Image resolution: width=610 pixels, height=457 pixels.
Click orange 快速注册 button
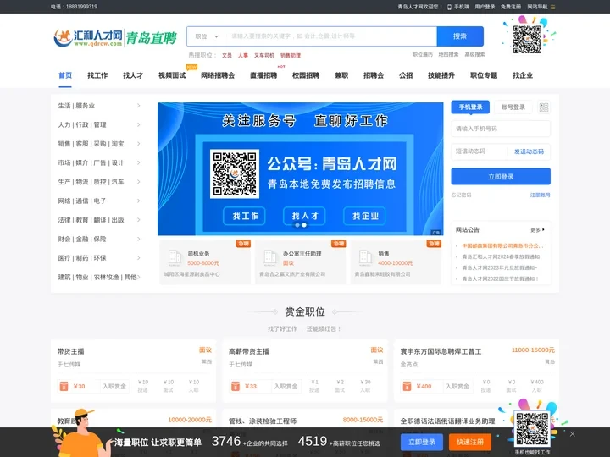click(x=470, y=442)
